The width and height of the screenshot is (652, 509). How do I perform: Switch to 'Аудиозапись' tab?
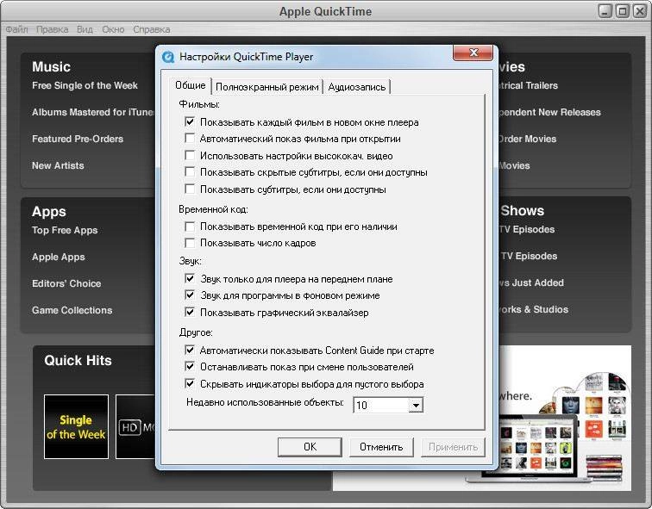click(357, 87)
